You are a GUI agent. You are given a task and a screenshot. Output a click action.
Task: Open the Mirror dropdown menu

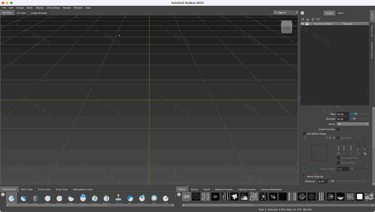pos(352,124)
